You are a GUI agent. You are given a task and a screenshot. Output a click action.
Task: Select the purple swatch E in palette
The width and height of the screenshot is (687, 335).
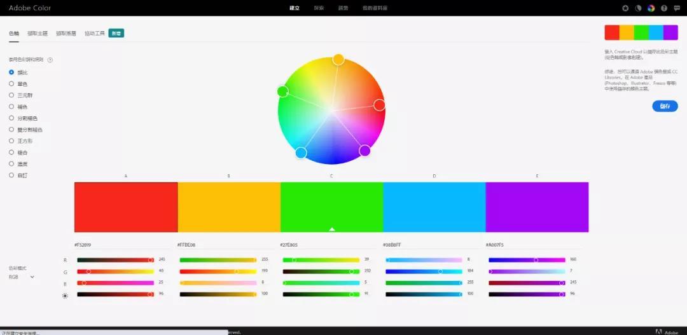(537, 207)
